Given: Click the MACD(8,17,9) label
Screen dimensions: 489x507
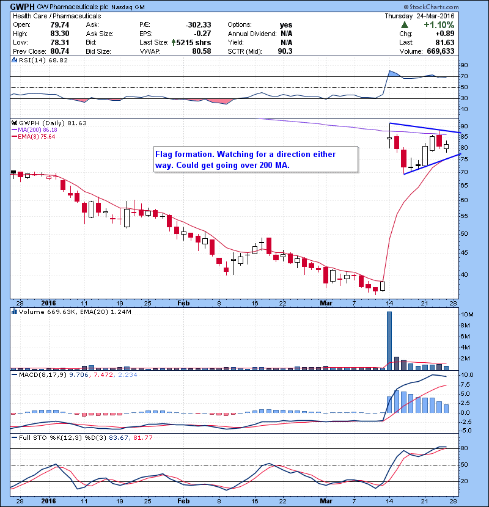Looking at the screenshot, I should (43, 375).
